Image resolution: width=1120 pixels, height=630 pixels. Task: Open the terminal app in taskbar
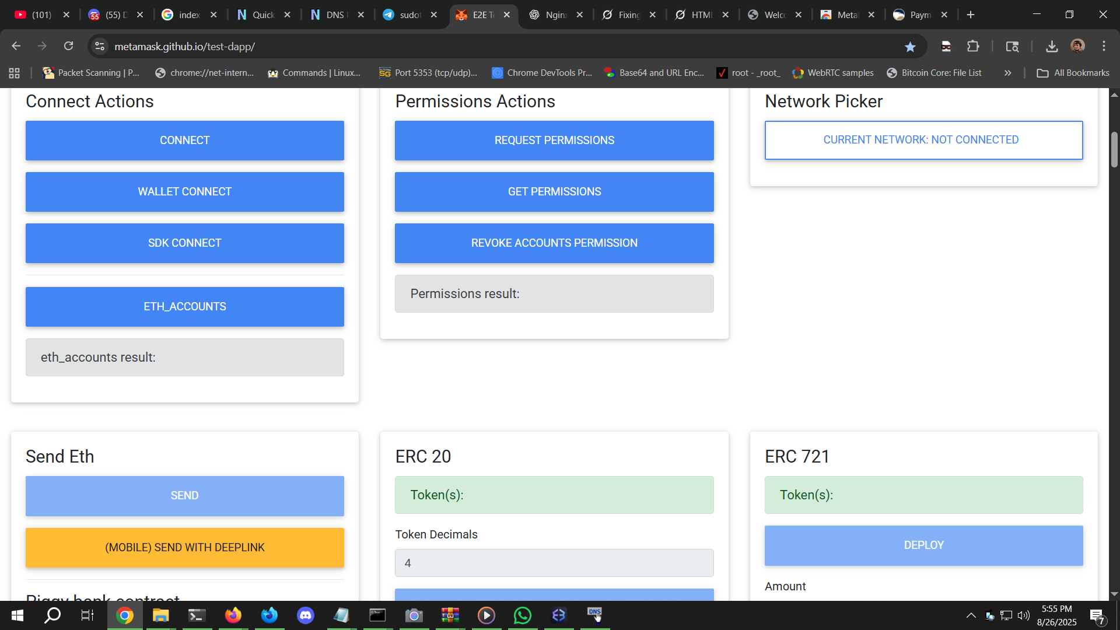point(197,615)
